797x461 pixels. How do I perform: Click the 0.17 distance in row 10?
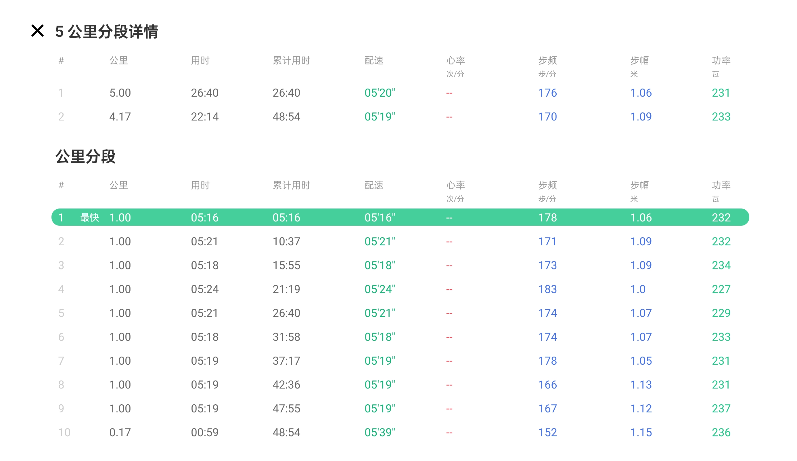click(x=120, y=432)
